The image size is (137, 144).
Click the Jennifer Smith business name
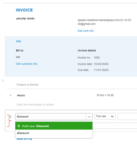click(x=25, y=19)
